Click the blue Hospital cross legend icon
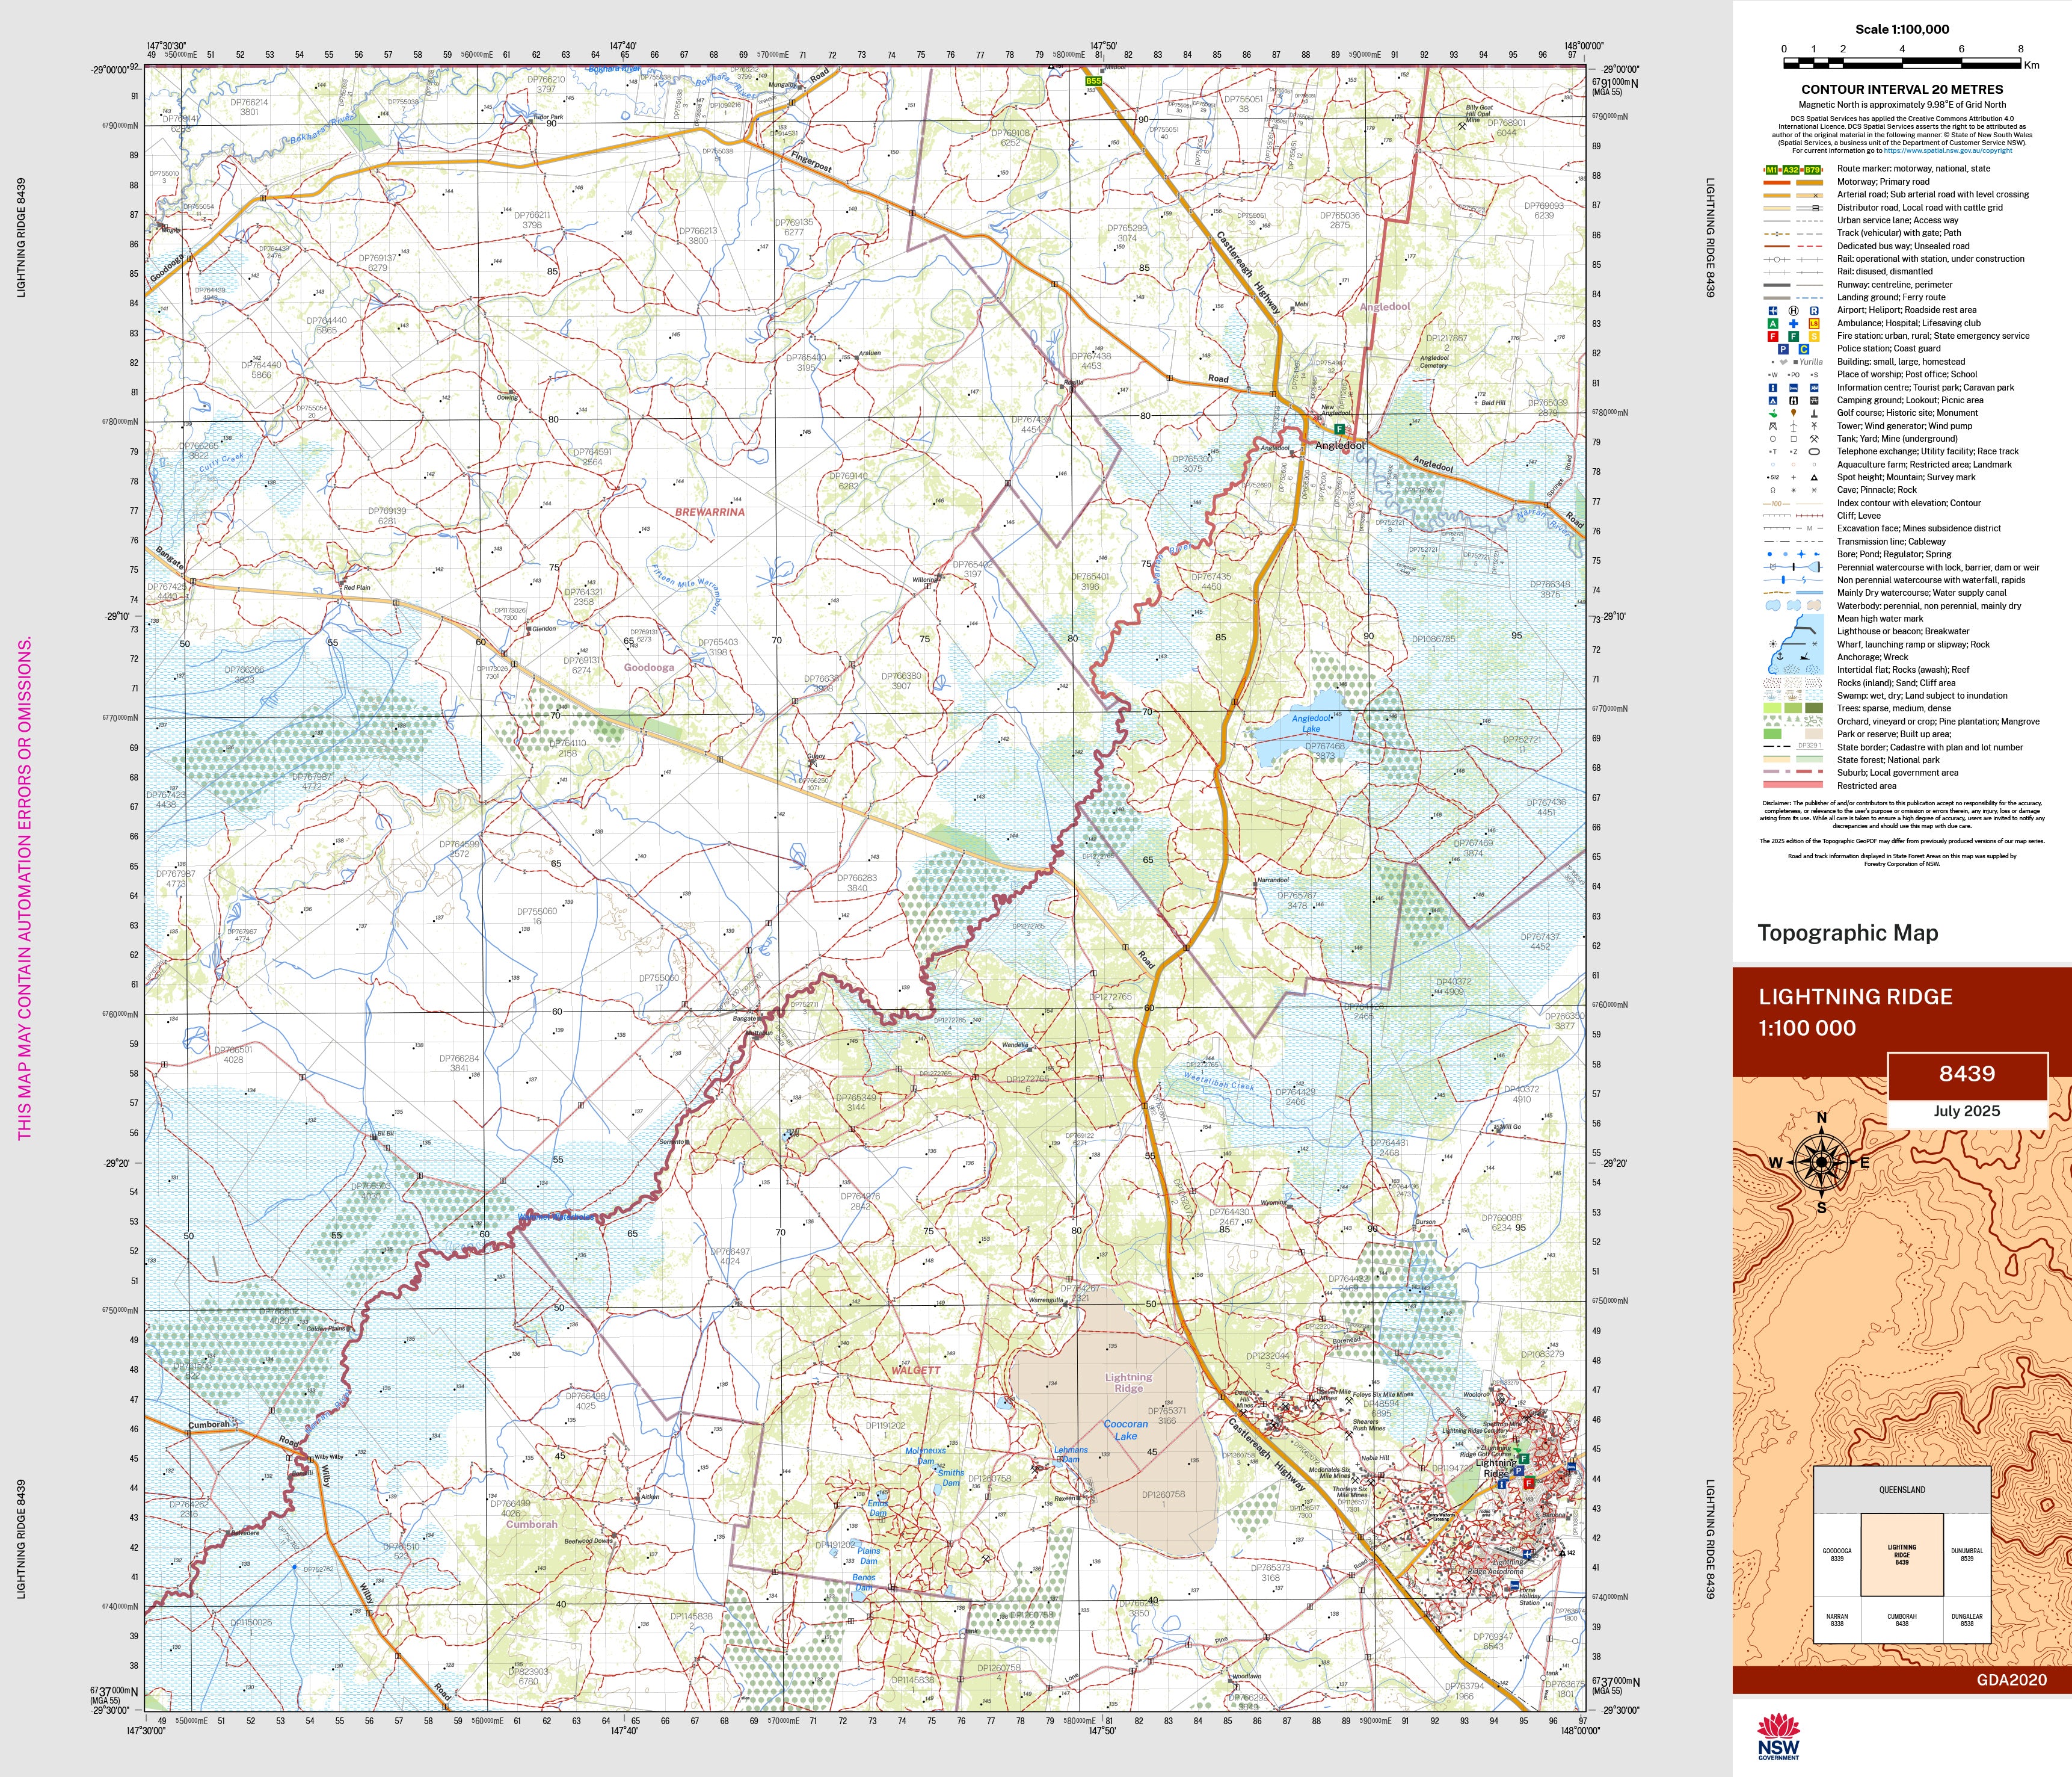The image size is (2072, 1777). (x=1794, y=323)
